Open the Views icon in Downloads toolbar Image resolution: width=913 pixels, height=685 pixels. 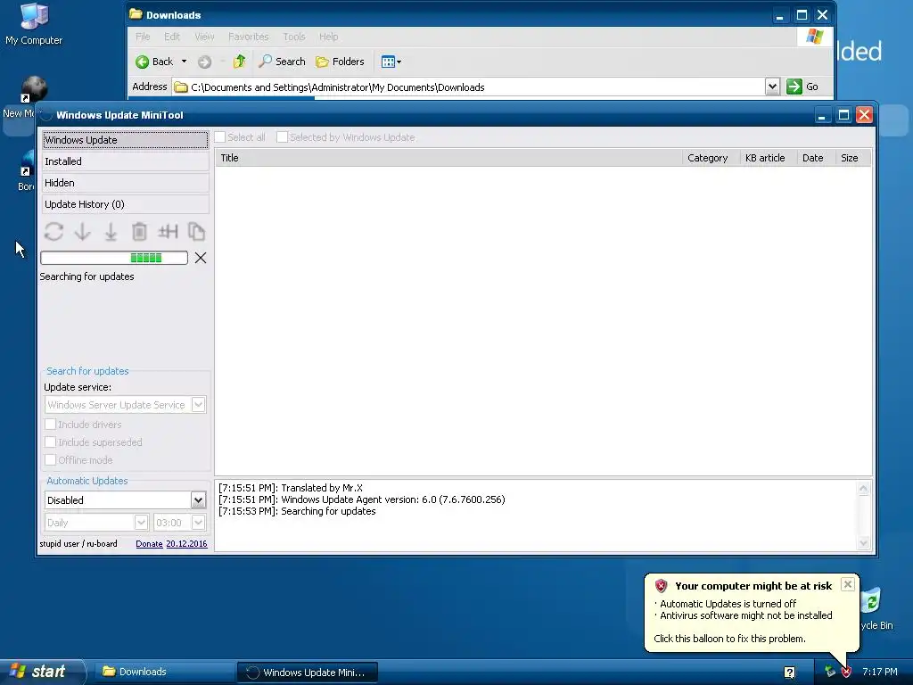click(391, 62)
